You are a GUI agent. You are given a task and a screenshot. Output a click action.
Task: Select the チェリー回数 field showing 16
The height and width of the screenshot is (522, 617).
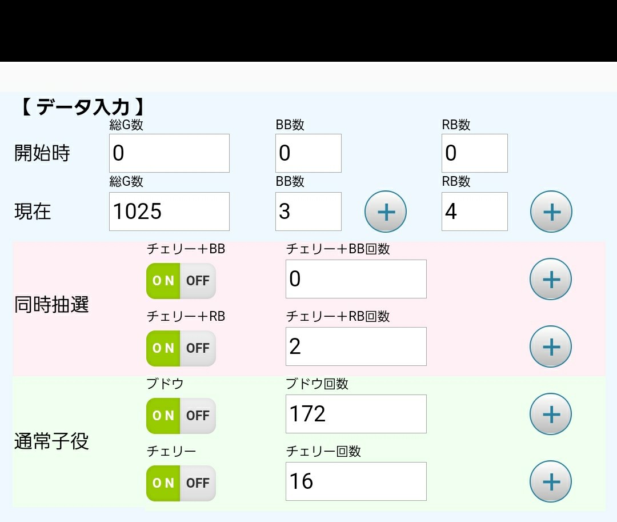[x=355, y=481]
